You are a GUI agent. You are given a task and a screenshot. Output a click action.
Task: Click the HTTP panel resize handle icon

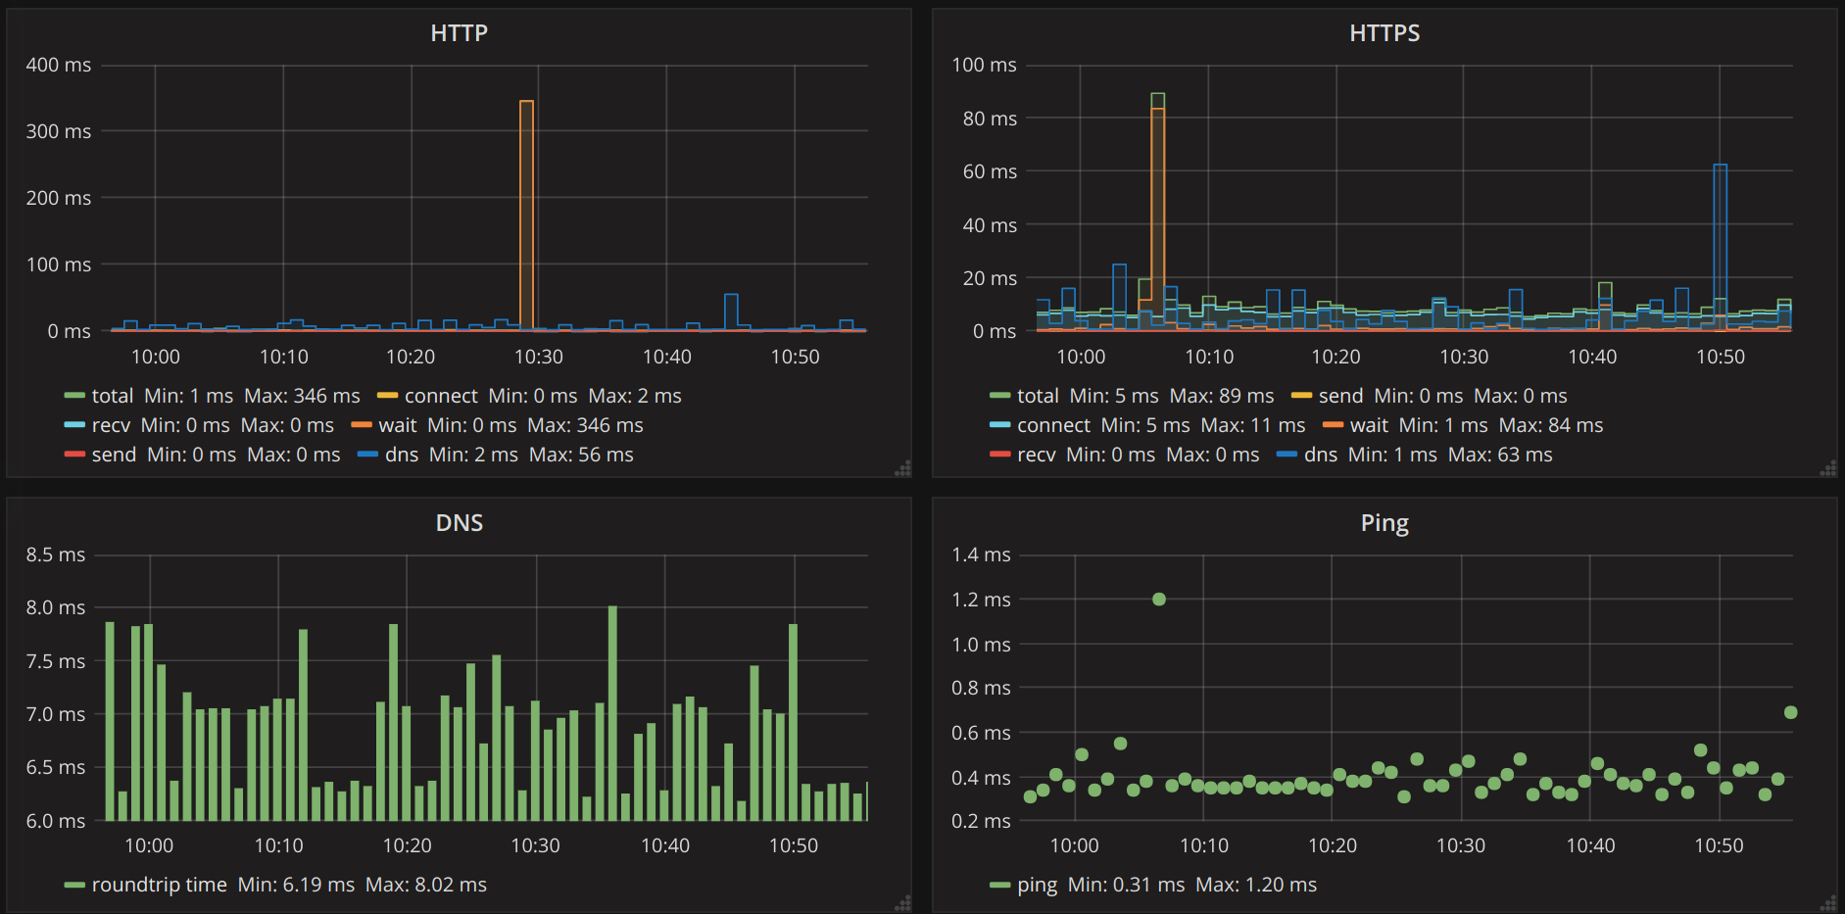pos(903,468)
